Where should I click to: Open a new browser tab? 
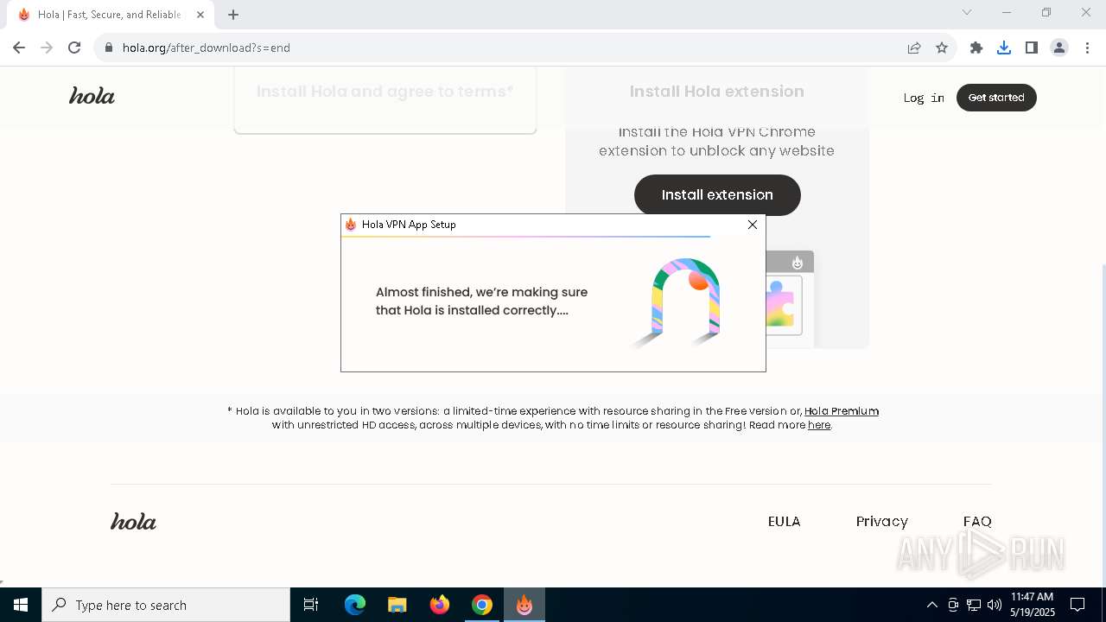[233, 14]
